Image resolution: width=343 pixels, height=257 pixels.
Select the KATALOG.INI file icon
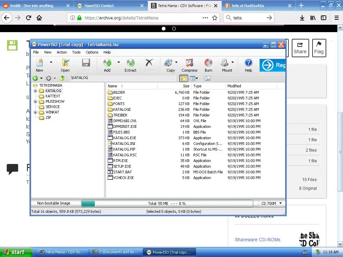110,144
